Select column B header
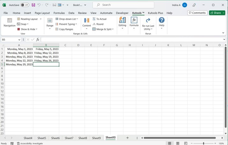 point(46,45)
